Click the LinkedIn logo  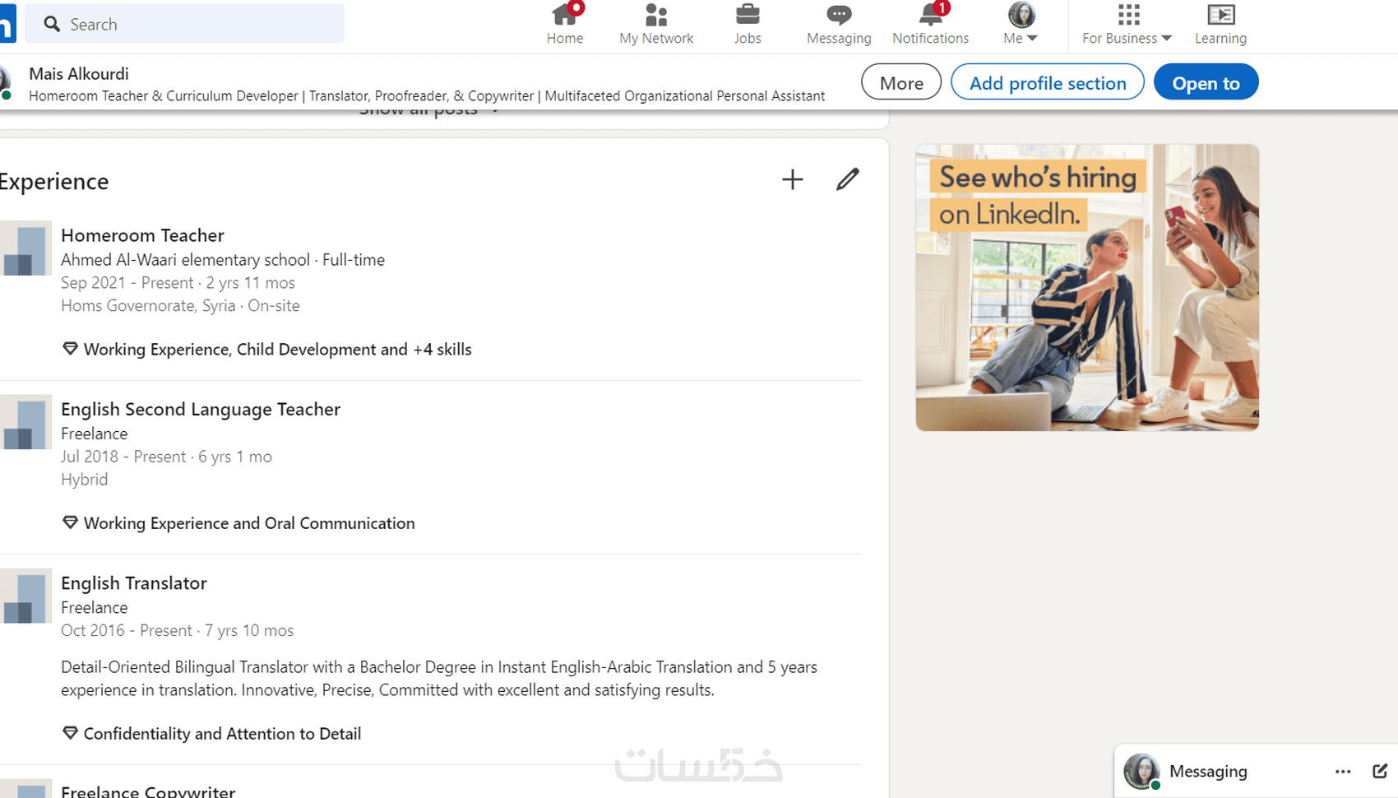point(7,23)
